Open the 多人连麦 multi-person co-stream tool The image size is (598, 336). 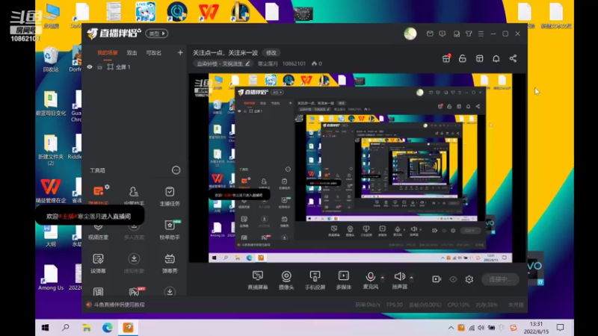click(134, 229)
